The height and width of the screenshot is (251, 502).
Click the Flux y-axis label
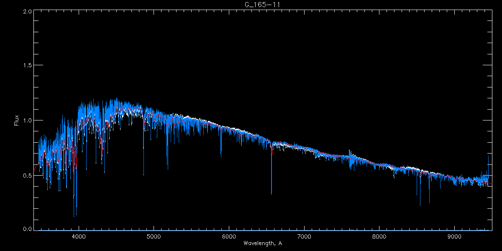click(x=17, y=120)
